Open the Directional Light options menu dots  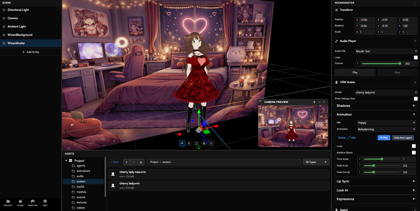click(56, 10)
